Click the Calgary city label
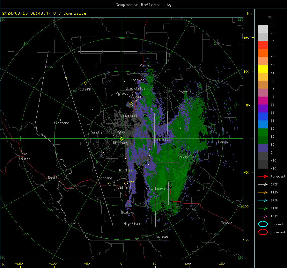This screenshot has height=268, width=287. pyautogui.click(x=124, y=187)
